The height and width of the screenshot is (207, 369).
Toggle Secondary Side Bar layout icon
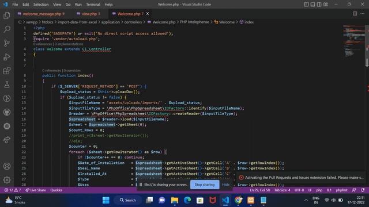click(x=319, y=5)
